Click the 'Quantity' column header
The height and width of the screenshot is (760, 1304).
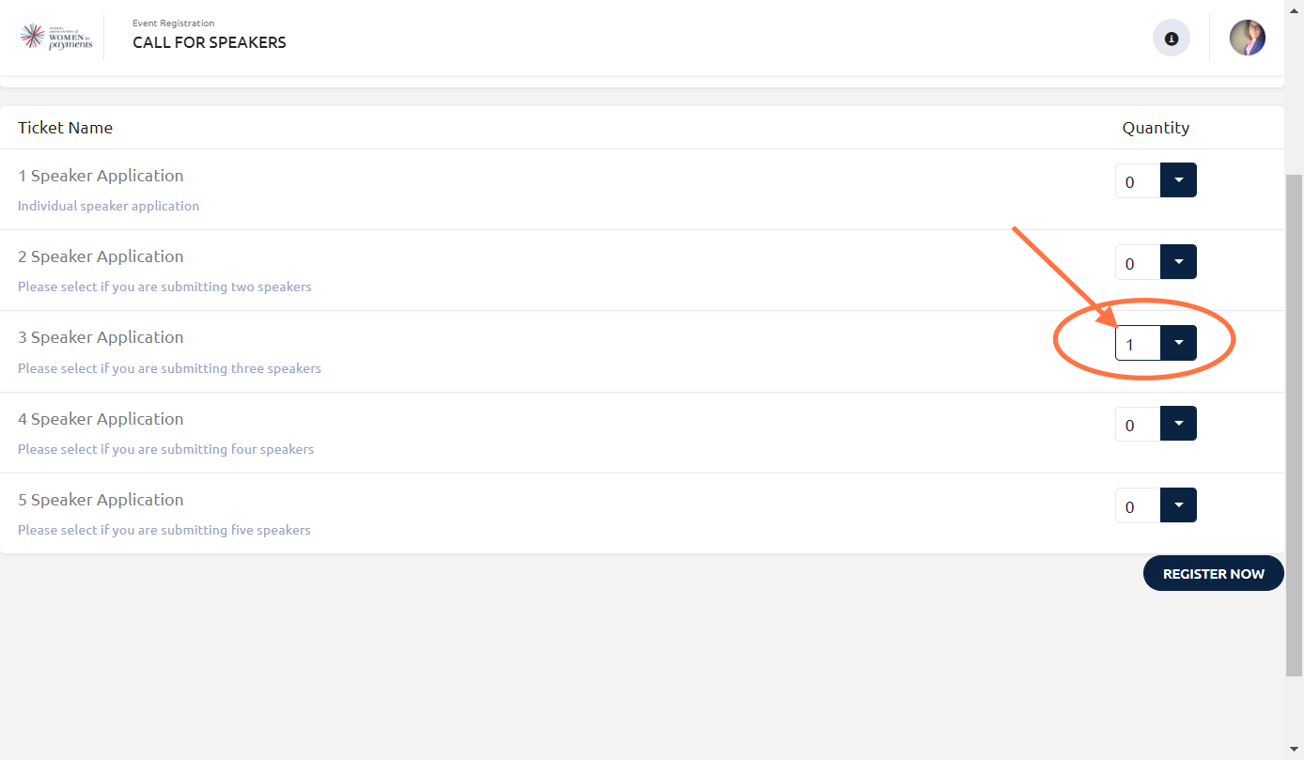coord(1156,128)
